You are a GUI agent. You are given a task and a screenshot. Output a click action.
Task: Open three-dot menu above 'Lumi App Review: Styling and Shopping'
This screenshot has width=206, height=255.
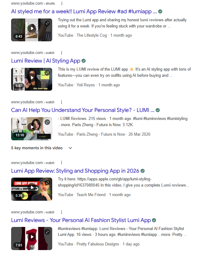pyautogui.click(x=61, y=162)
